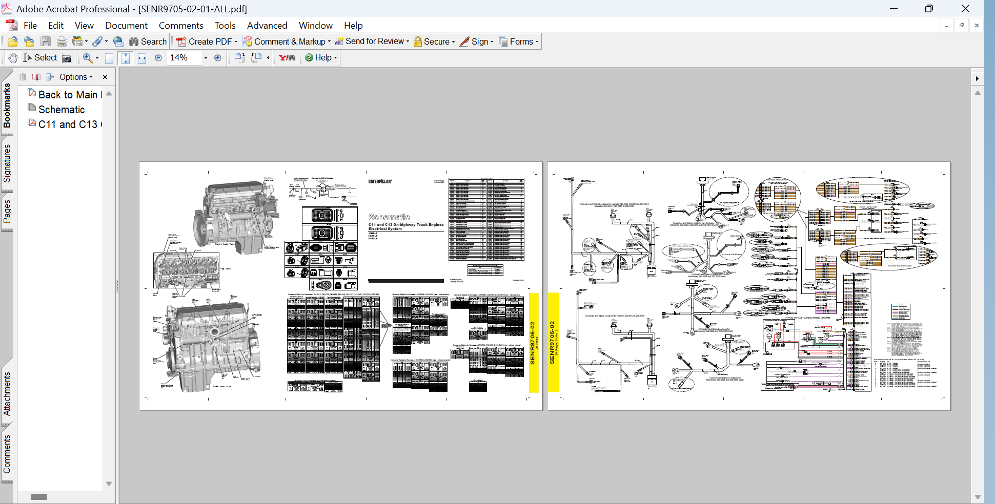995x504 pixels.
Task: Open the File menu
Action: coord(30,25)
